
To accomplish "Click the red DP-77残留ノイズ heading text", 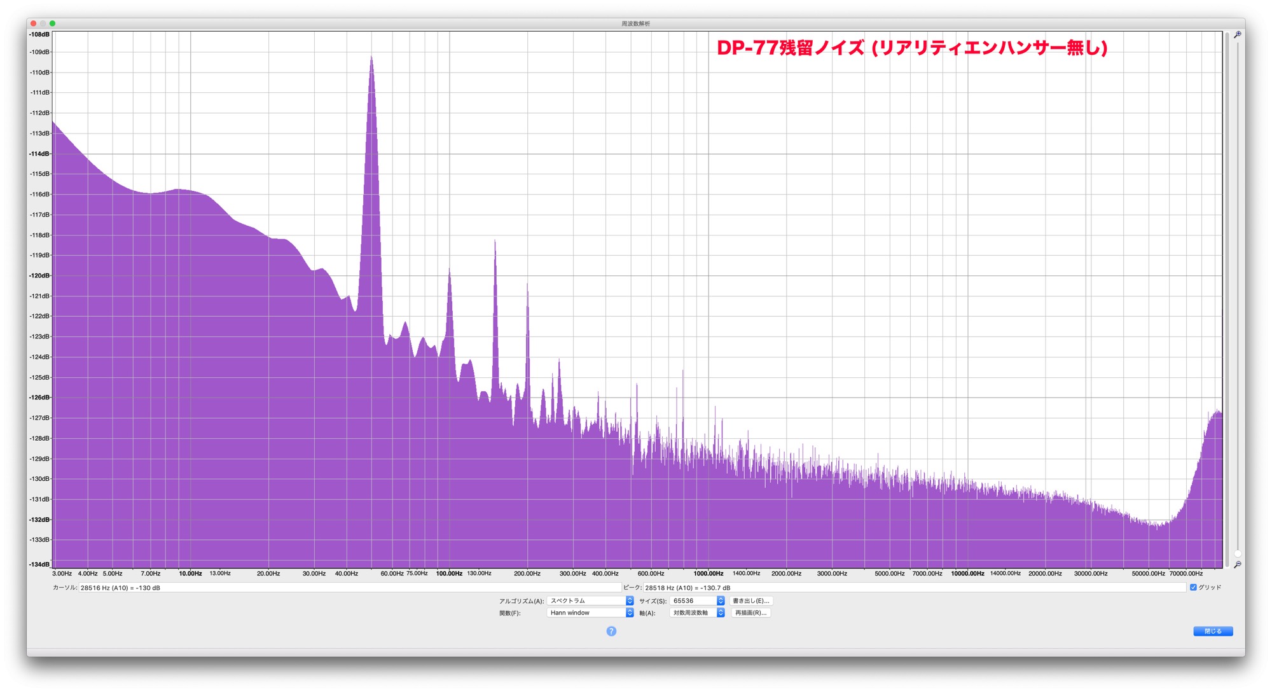I will point(912,48).
